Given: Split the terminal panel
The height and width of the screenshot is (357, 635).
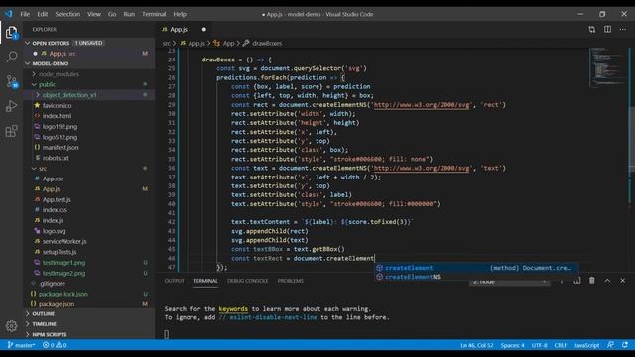Looking at the screenshot, I should pos(577,280).
